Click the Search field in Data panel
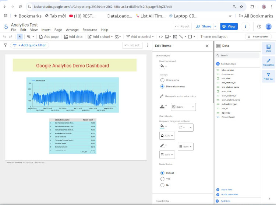 click(237, 55)
